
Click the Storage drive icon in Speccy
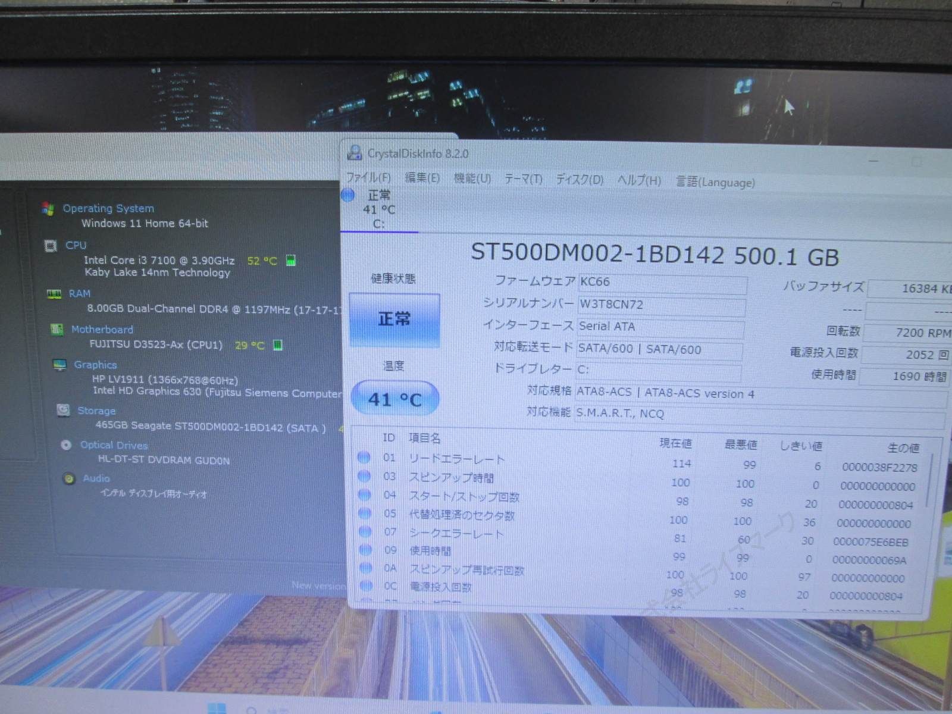pyautogui.click(x=62, y=410)
